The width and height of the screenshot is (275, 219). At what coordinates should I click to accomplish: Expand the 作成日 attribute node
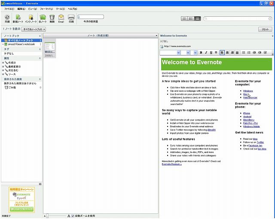coord(3,63)
